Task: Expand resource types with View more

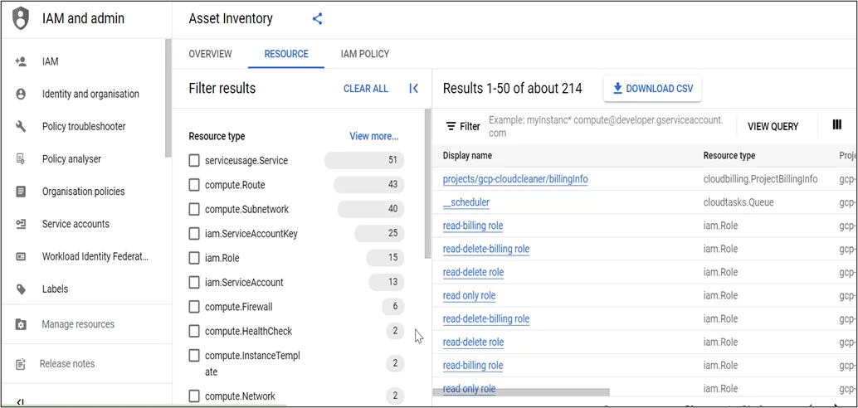Action: [x=373, y=136]
